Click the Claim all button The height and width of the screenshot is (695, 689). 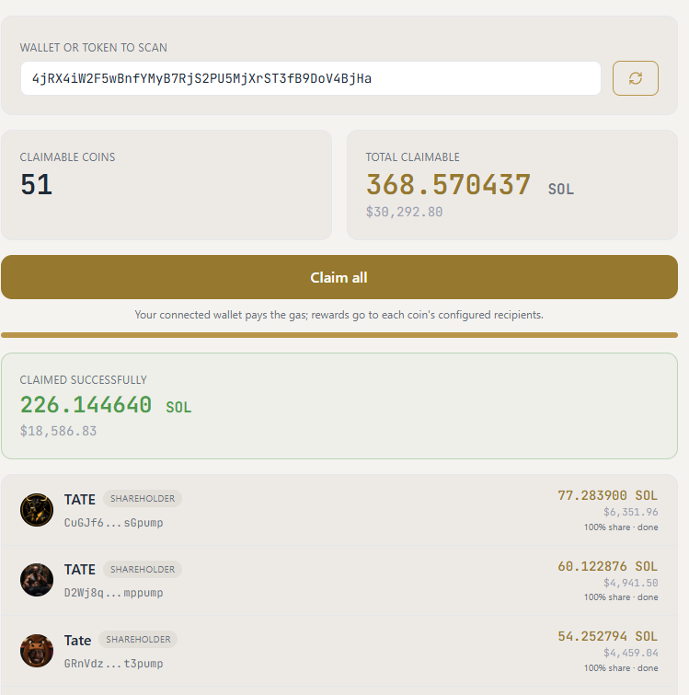click(339, 277)
